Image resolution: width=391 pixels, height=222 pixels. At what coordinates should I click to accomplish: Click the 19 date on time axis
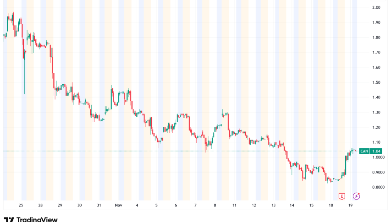pyautogui.click(x=351, y=206)
